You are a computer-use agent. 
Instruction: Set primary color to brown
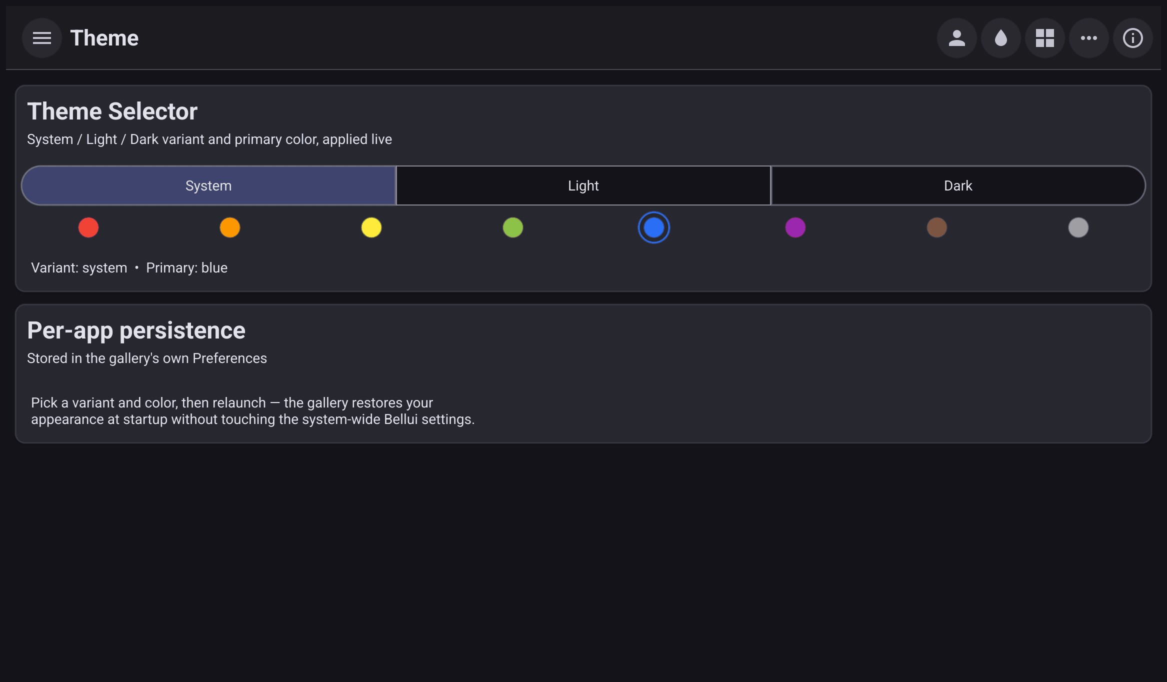pos(937,227)
